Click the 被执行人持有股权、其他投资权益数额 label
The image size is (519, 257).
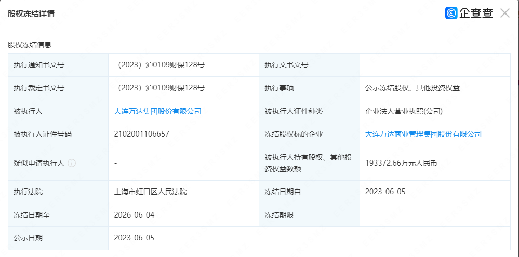point(308,163)
